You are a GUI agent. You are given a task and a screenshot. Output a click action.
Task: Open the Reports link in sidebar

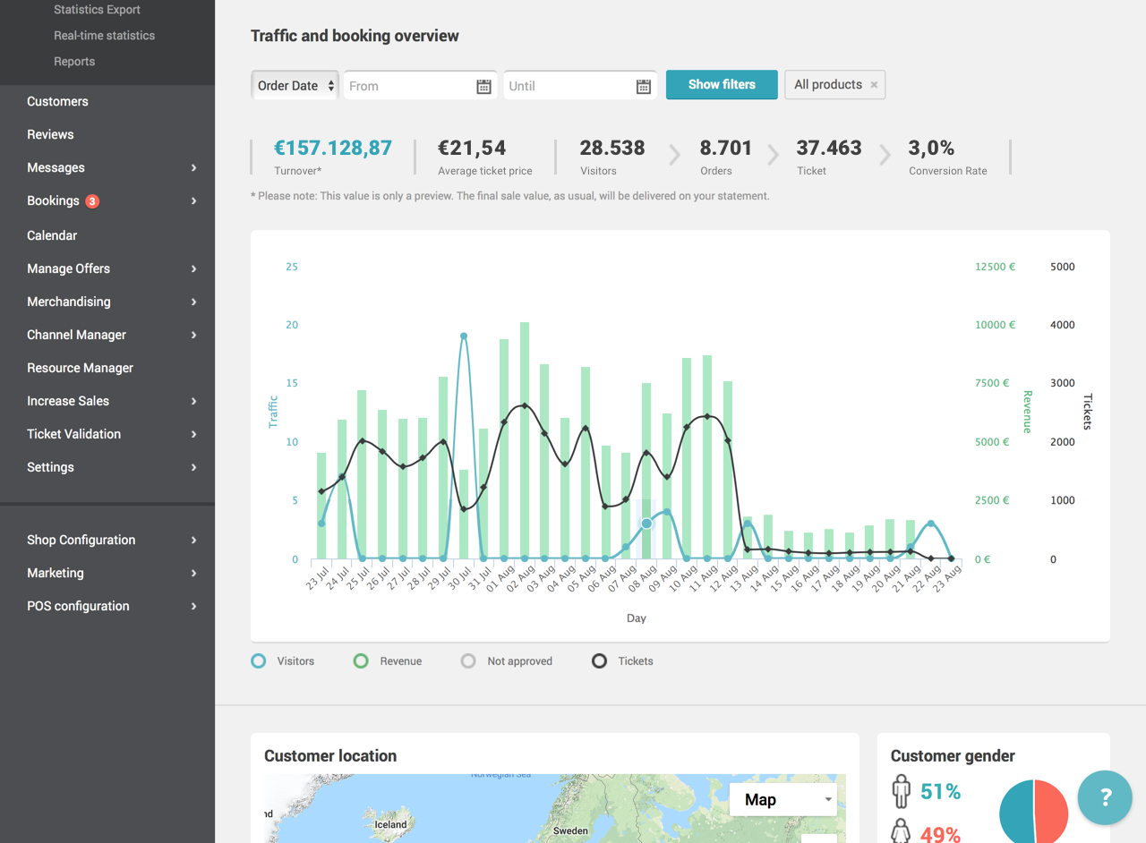pos(74,62)
